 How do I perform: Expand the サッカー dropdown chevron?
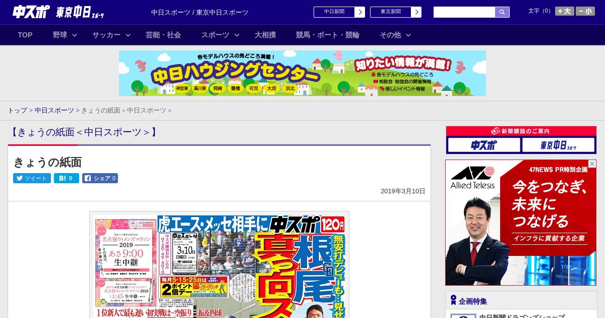(x=128, y=35)
